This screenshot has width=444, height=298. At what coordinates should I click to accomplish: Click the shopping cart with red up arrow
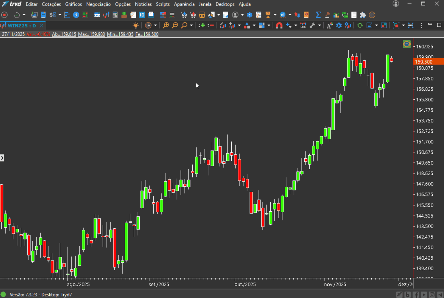(193, 15)
